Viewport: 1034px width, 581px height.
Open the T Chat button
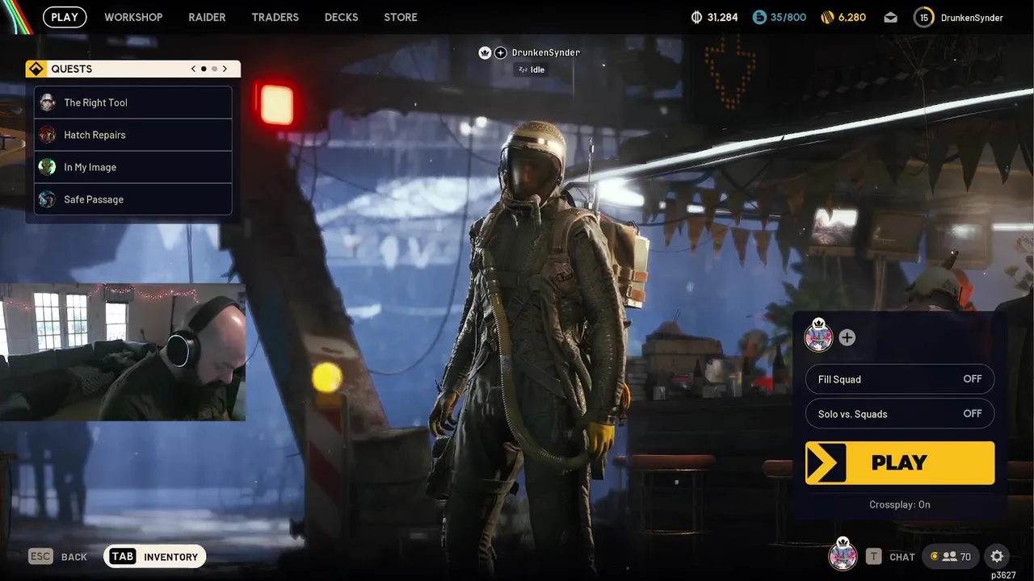click(890, 557)
